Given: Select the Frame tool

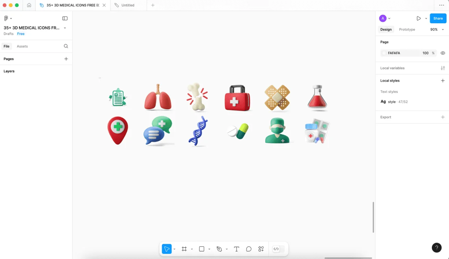Looking at the screenshot, I should [x=184, y=249].
